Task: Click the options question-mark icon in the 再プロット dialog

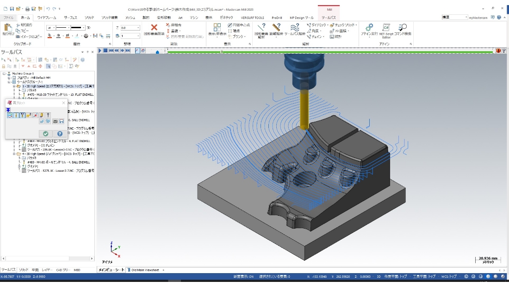Action: click(x=48, y=115)
